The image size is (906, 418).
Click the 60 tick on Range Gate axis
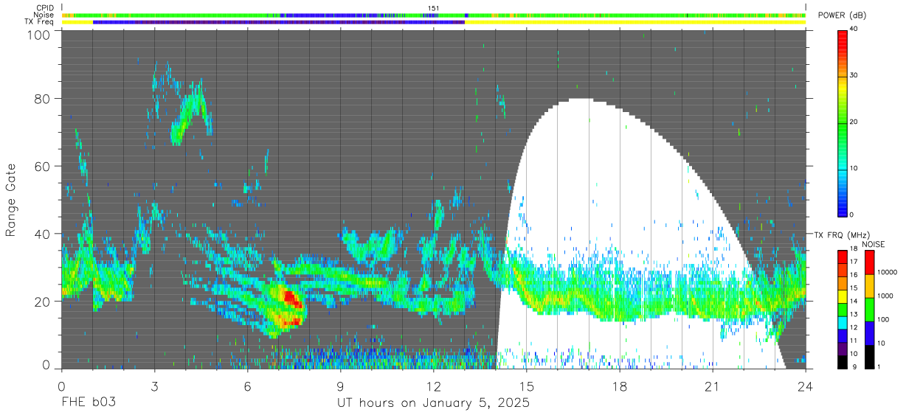point(41,167)
